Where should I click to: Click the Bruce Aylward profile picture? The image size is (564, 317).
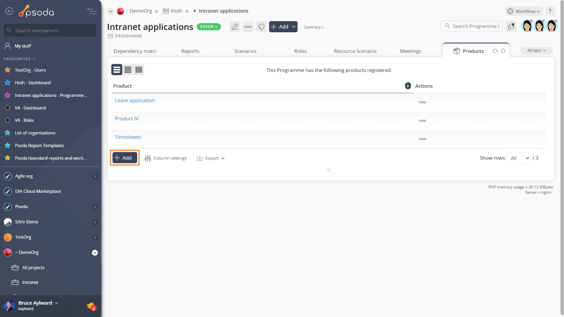9,305
